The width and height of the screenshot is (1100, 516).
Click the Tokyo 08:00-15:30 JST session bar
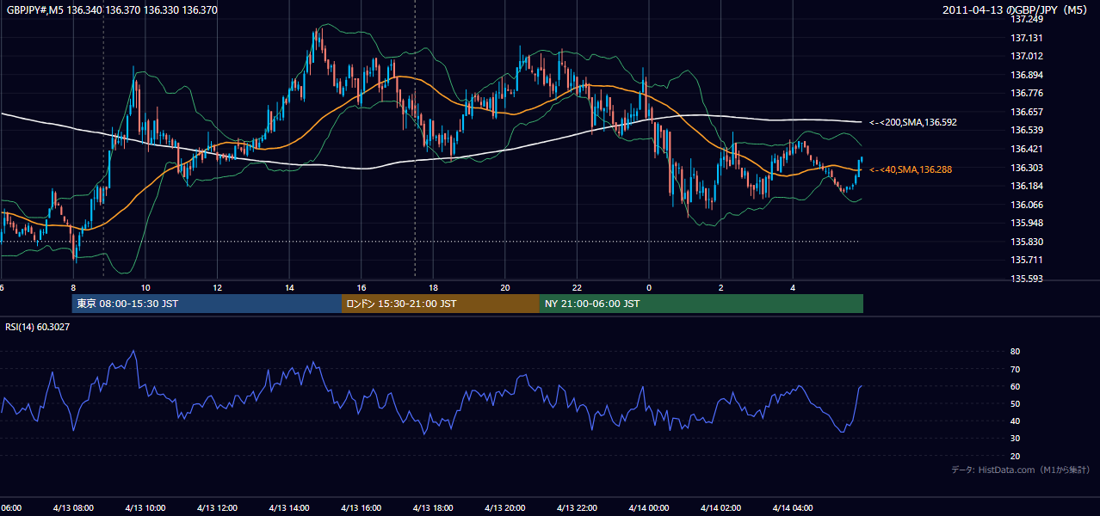pyautogui.click(x=207, y=304)
